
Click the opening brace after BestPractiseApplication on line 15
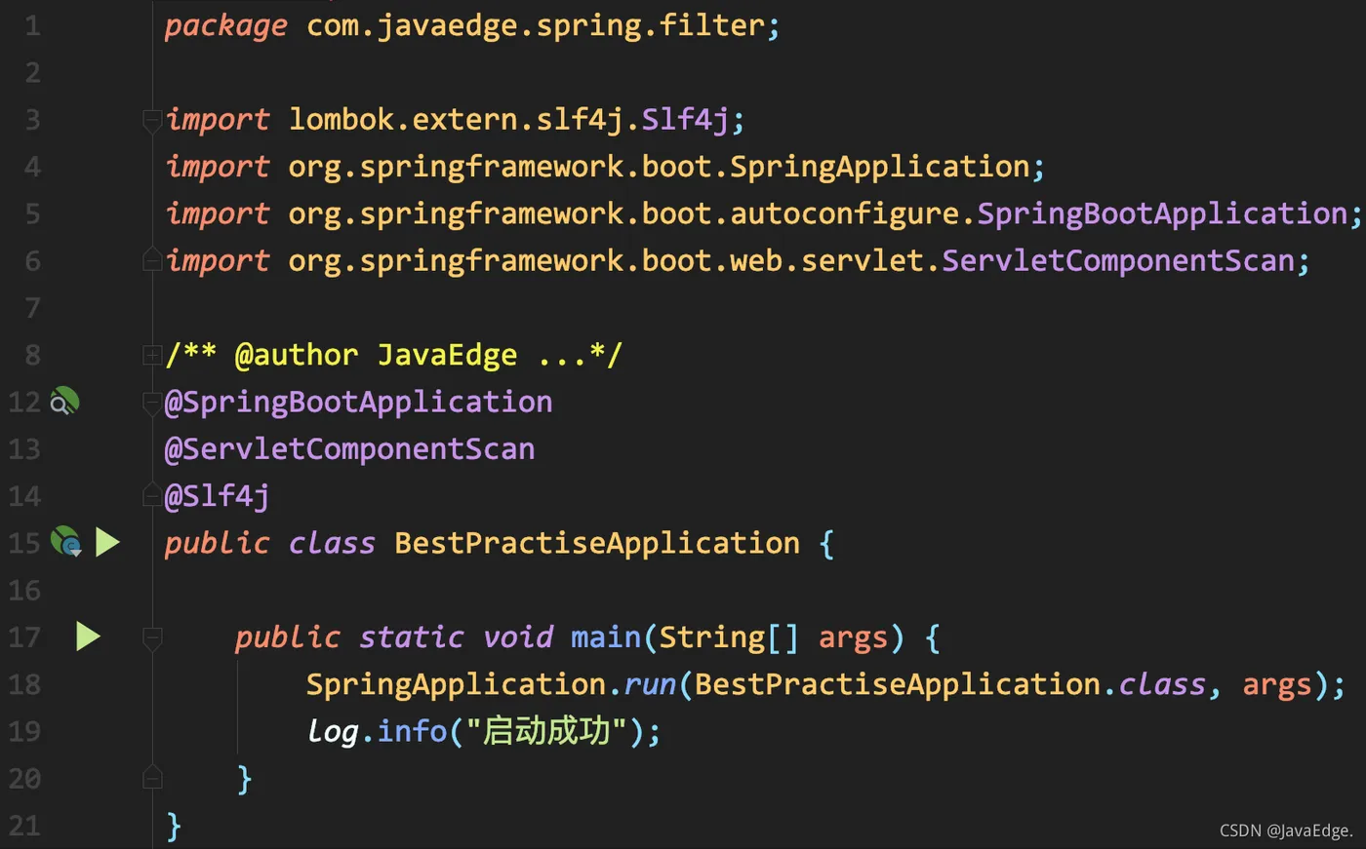(x=826, y=543)
